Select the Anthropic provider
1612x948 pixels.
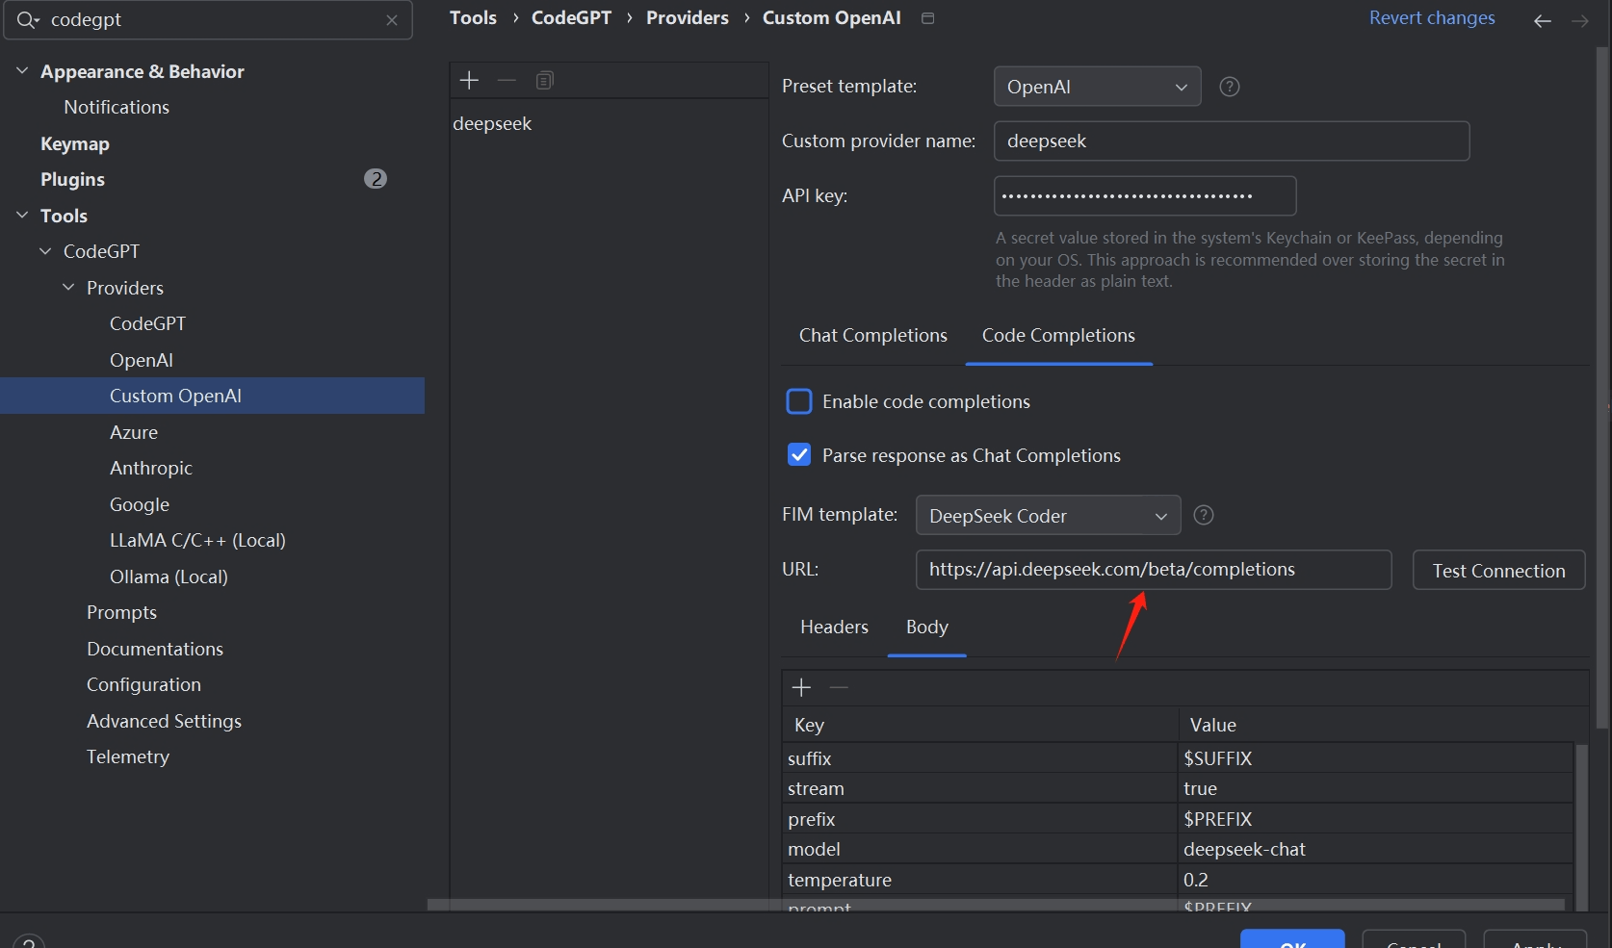(x=151, y=468)
